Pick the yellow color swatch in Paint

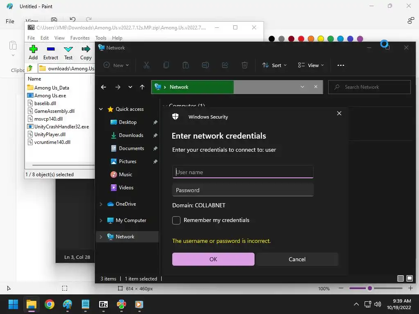321,39
